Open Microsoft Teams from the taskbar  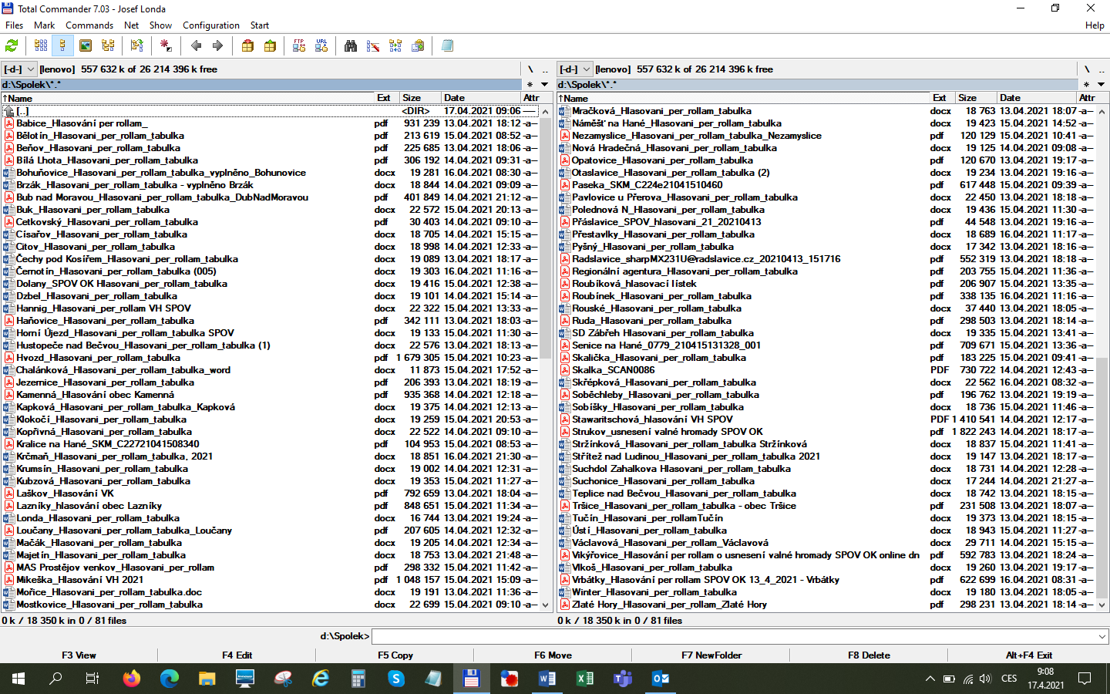tap(623, 679)
